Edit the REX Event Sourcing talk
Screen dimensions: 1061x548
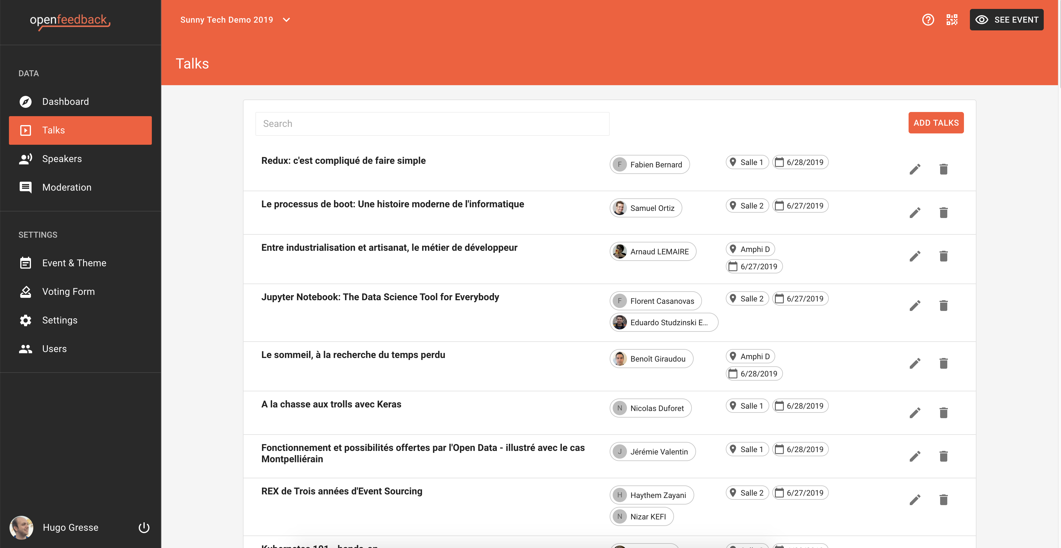tap(915, 500)
